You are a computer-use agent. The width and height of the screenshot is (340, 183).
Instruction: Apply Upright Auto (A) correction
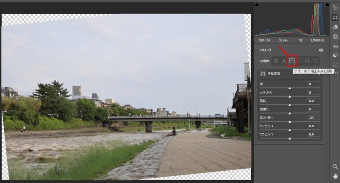[283, 61]
